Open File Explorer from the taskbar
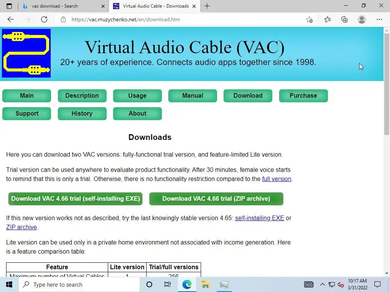390x292 pixels. click(x=205, y=284)
